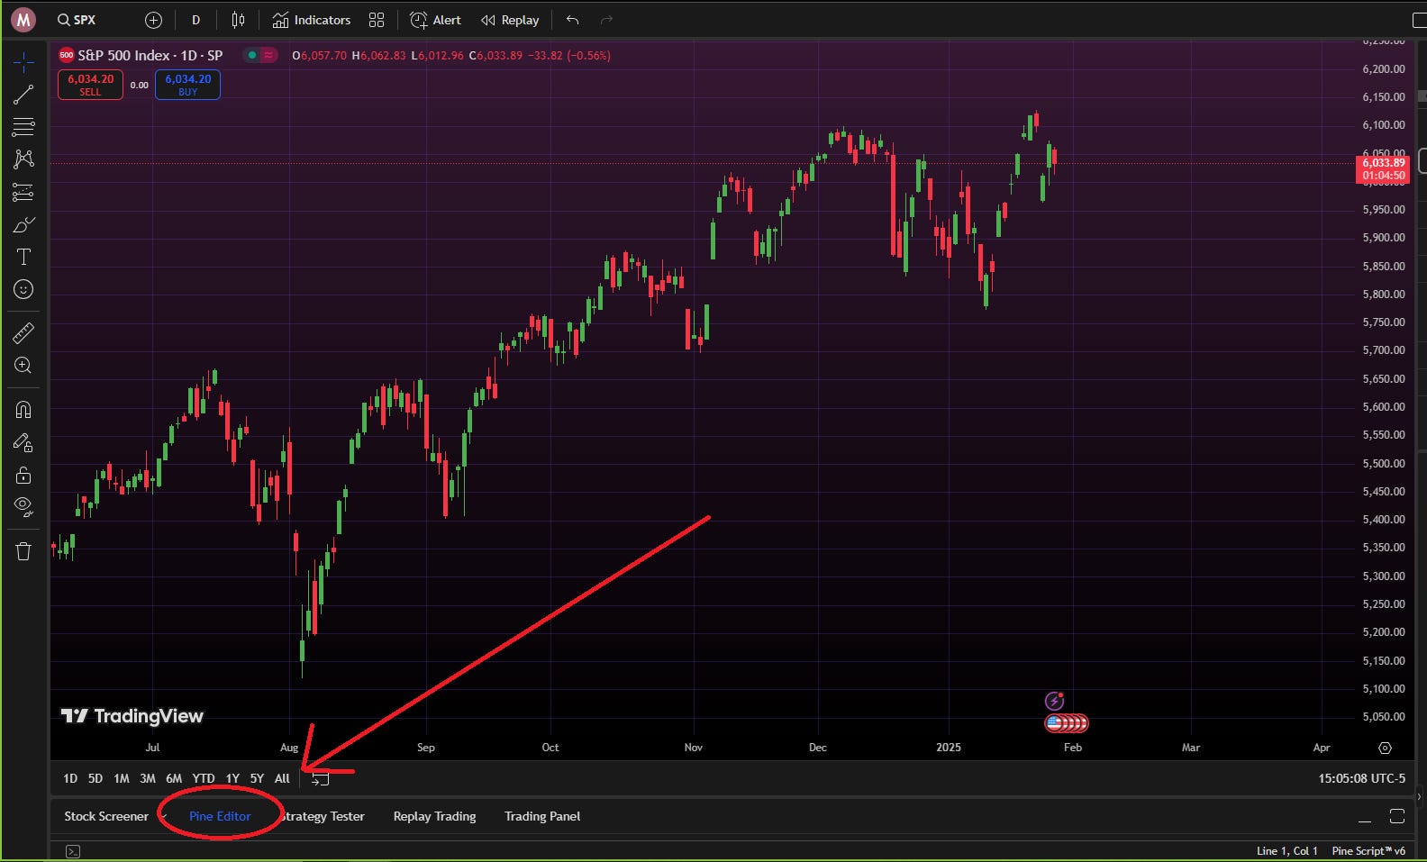Hide all drawings with eye icon
The width and height of the screenshot is (1427, 862).
pyautogui.click(x=23, y=507)
